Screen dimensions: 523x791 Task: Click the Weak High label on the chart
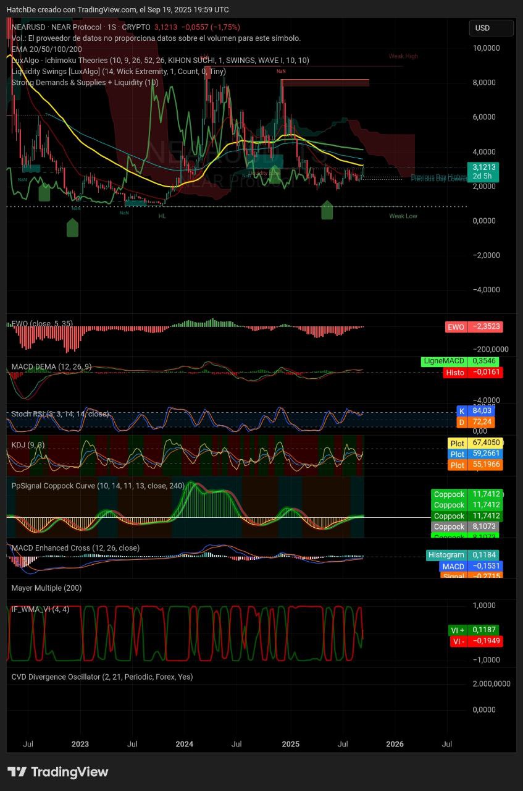403,56
